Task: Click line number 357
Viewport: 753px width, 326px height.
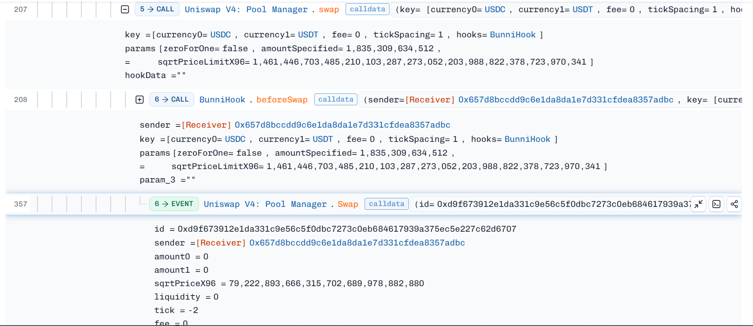Action: (21, 204)
